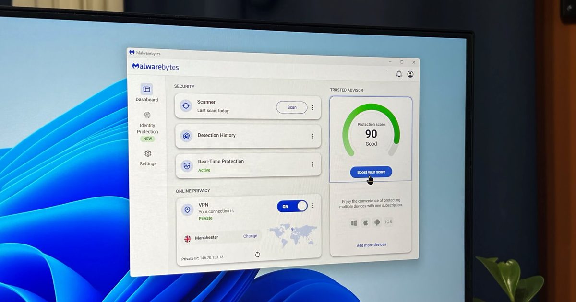Click Boost your score button
576x302 pixels.
click(x=371, y=172)
